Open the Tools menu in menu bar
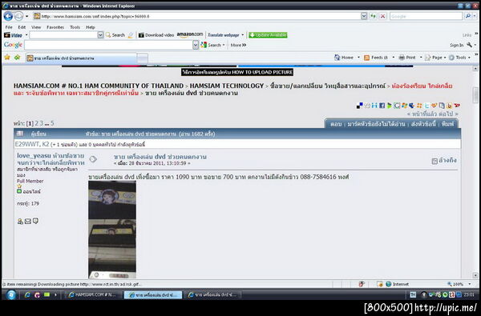 75,27
